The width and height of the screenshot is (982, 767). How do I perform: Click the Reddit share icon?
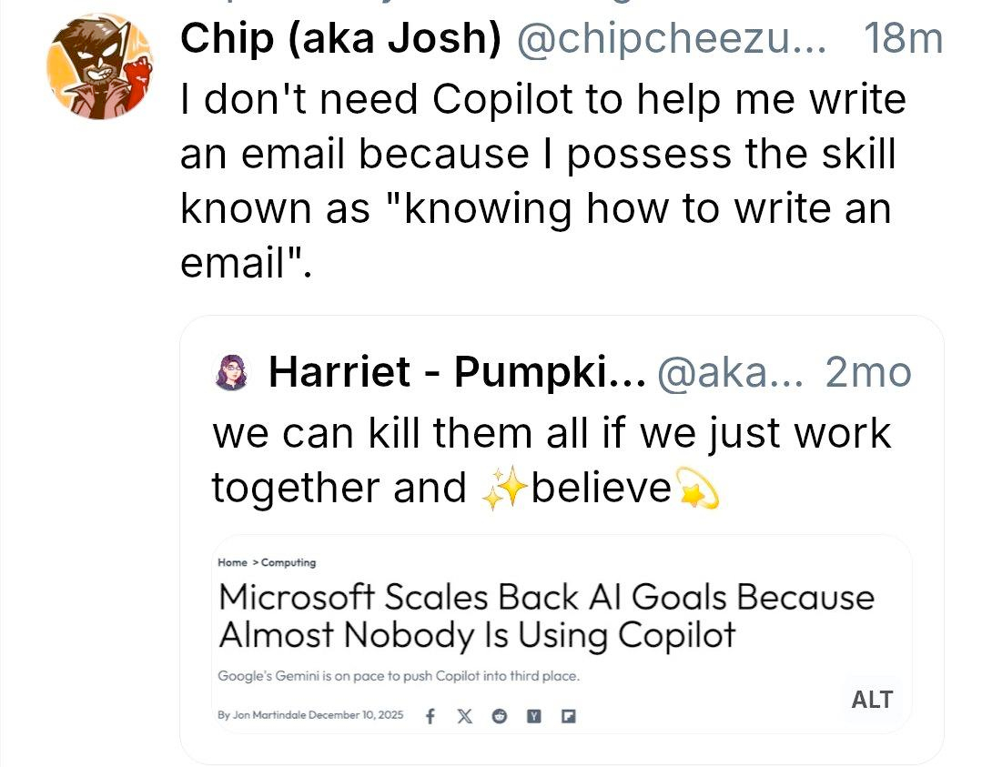(499, 715)
